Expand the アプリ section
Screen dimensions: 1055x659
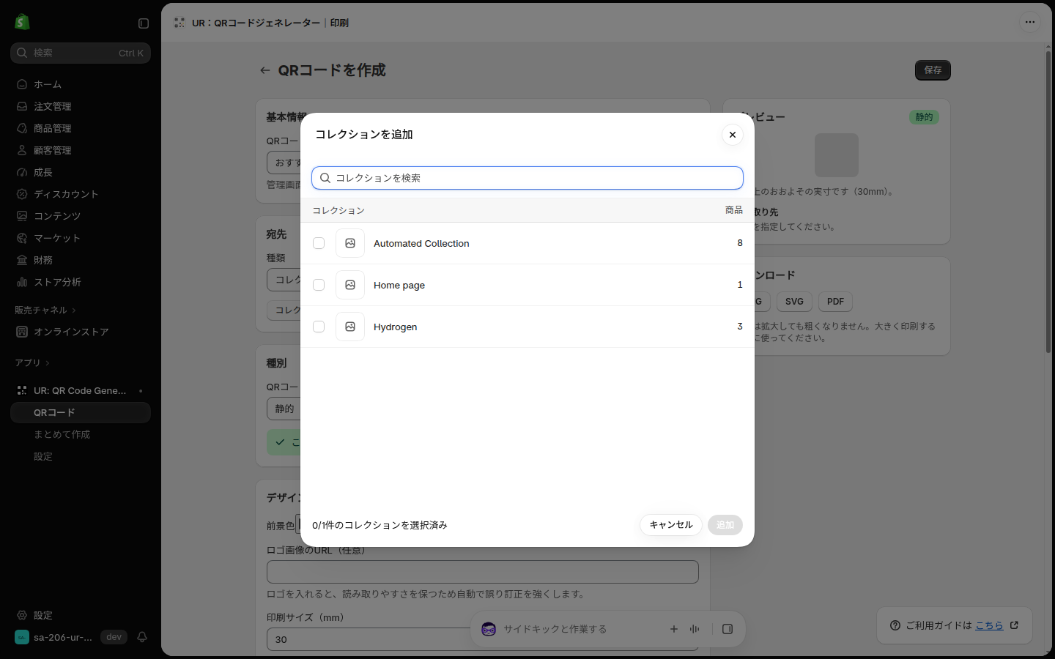tap(32, 363)
